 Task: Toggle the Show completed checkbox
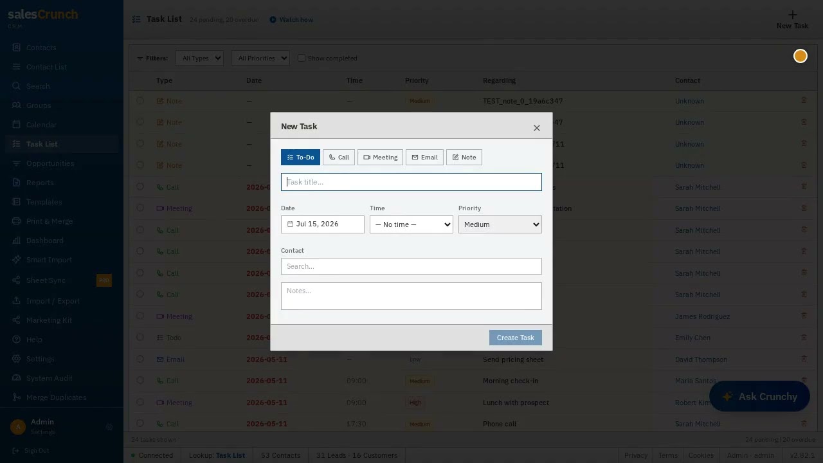tap(301, 58)
